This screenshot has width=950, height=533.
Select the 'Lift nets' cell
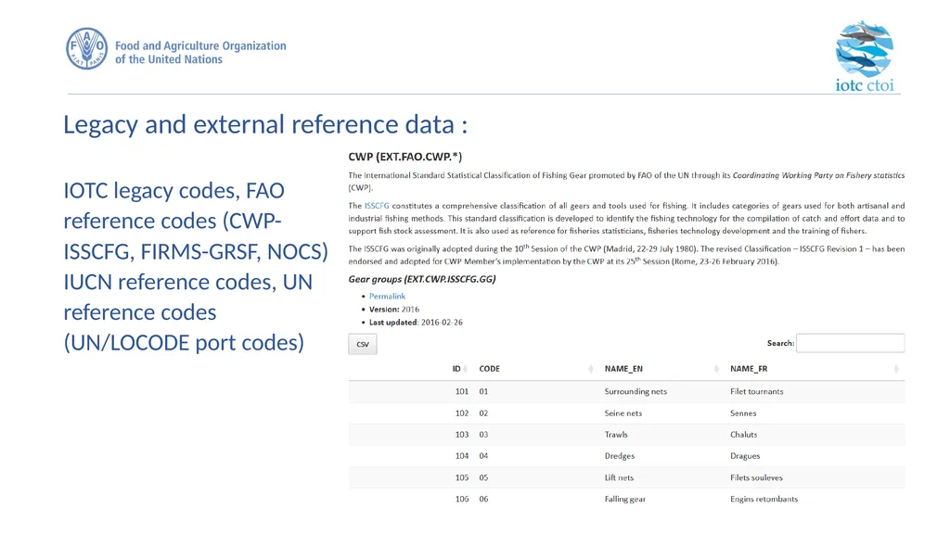point(619,477)
